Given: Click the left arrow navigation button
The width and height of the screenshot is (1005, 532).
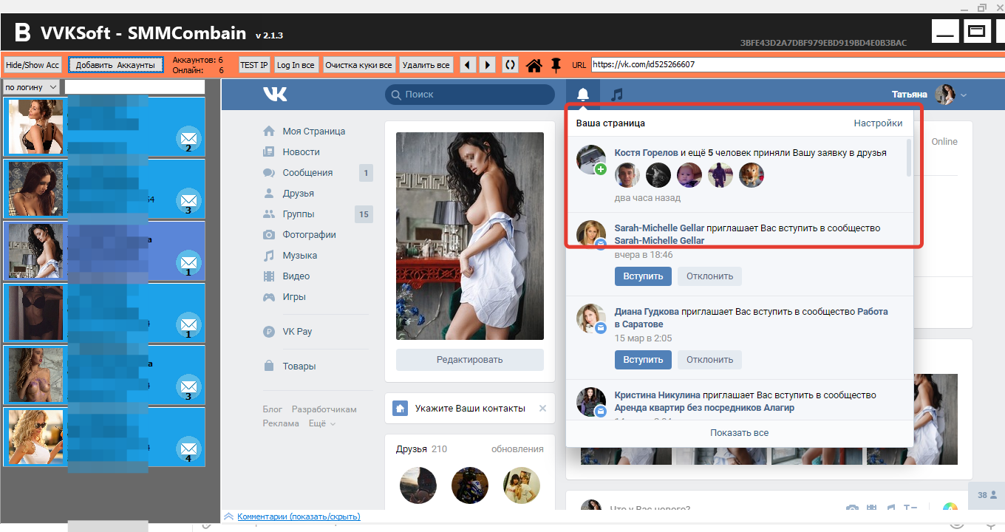Looking at the screenshot, I should pyautogui.click(x=468, y=65).
